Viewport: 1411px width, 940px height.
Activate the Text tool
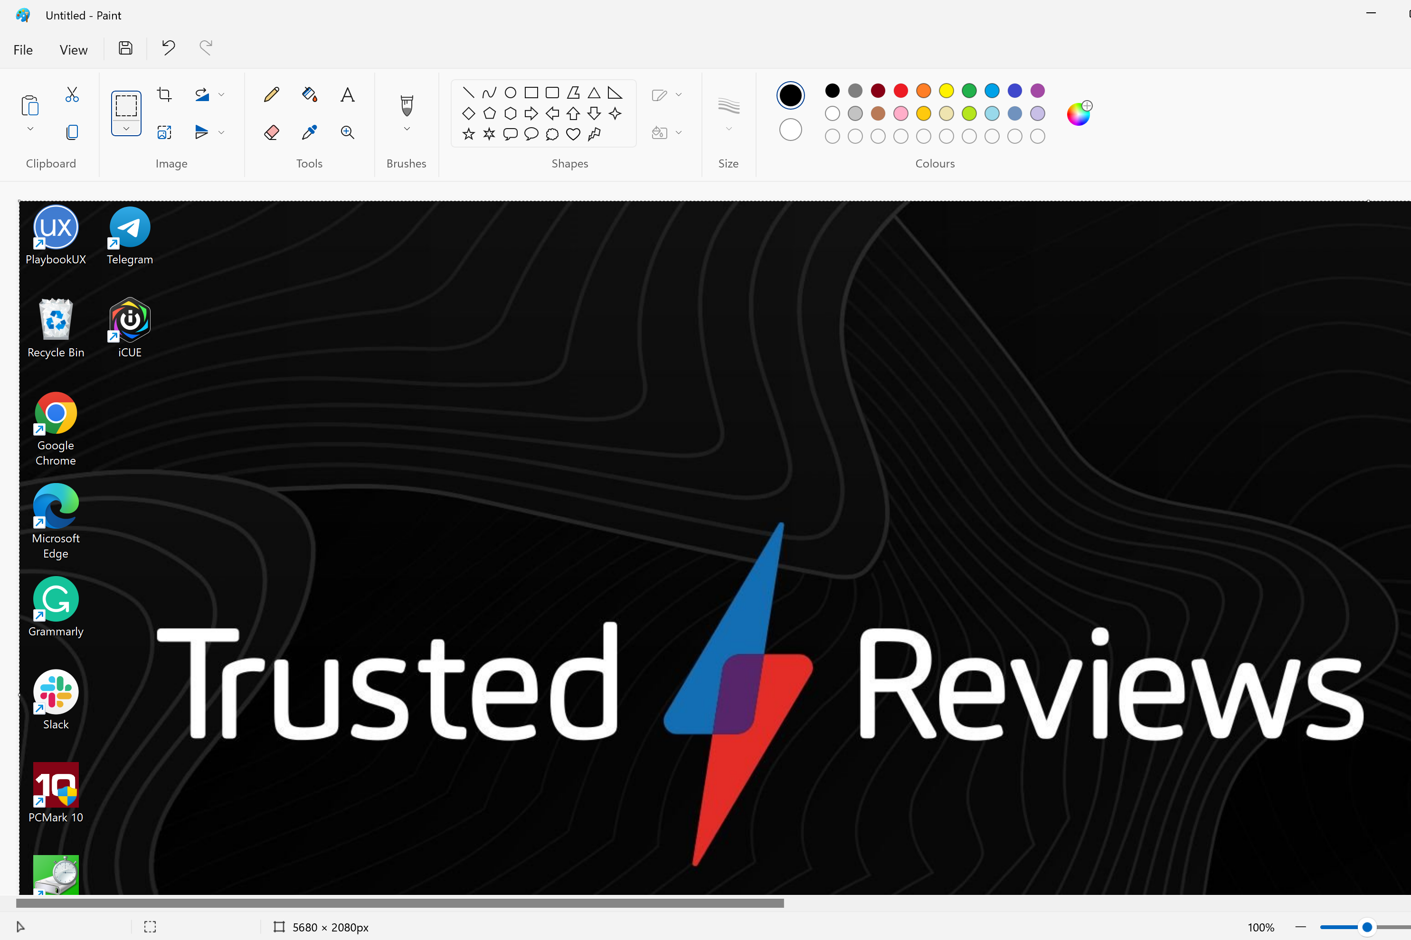click(x=347, y=95)
